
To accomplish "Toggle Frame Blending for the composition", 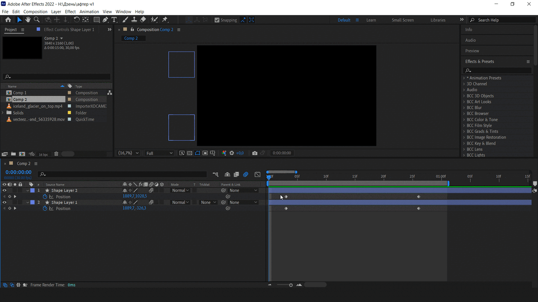I will click(x=236, y=174).
